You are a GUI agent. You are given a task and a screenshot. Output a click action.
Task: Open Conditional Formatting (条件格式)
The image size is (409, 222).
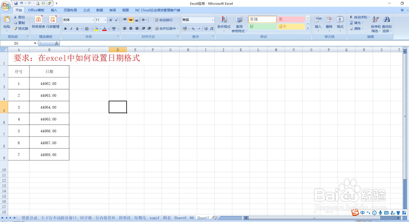tap(224, 23)
